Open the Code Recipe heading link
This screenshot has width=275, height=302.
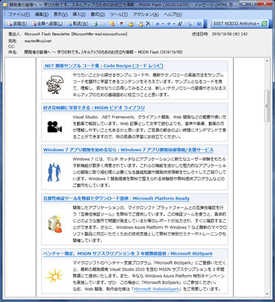103,66
